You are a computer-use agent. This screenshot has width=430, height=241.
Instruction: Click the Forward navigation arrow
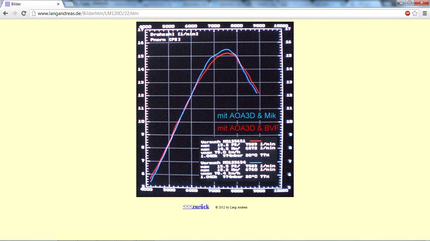(14, 13)
